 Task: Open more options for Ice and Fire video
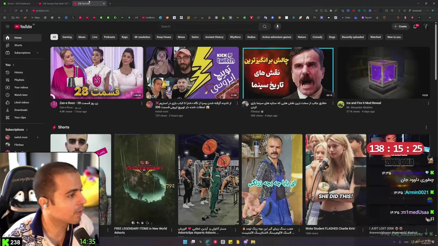point(428,103)
